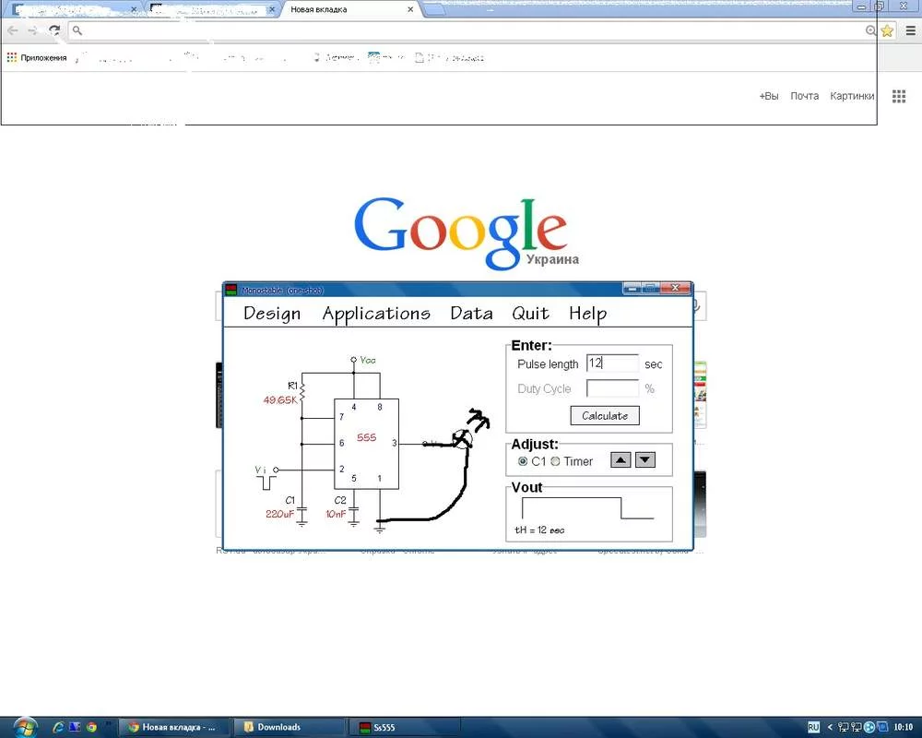Close the Monostable (one-shot) window
The height and width of the screenshot is (738, 922).
(676, 288)
